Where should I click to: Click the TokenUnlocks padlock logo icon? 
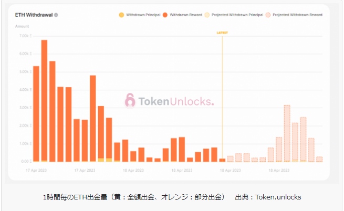130,100
